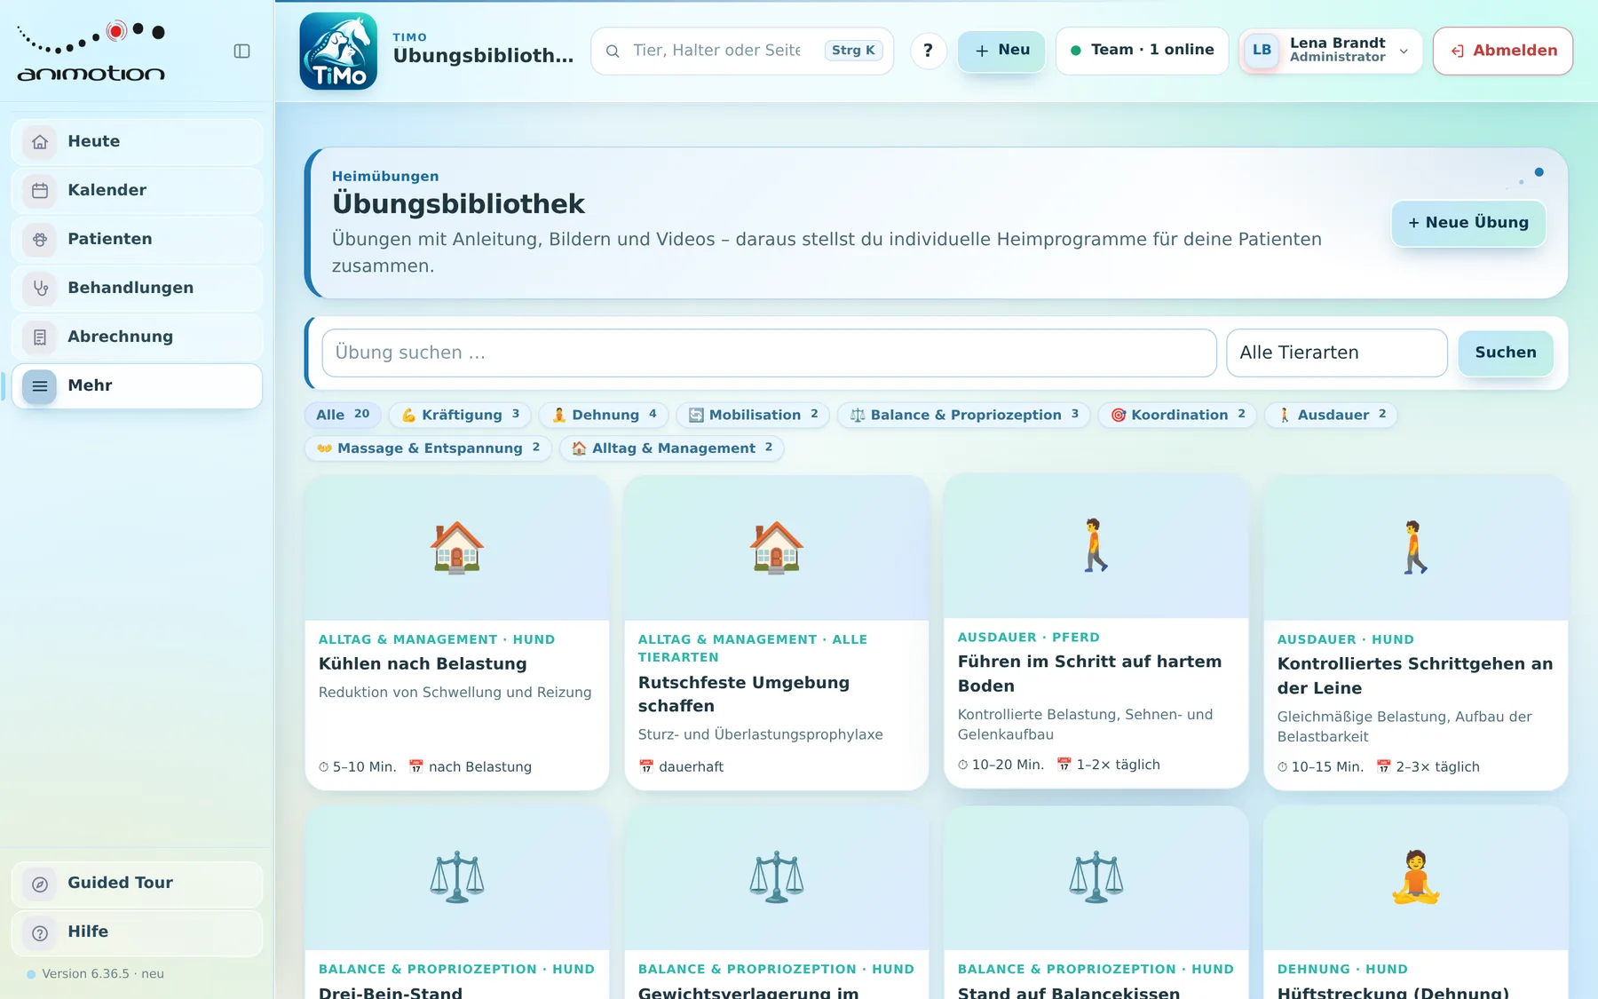
Task: Open the Behandlungen stethoscope icon
Action: (40, 289)
